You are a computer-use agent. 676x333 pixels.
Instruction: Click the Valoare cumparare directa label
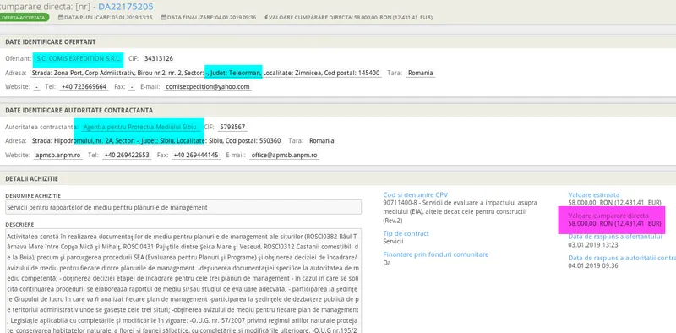tap(608, 216)
